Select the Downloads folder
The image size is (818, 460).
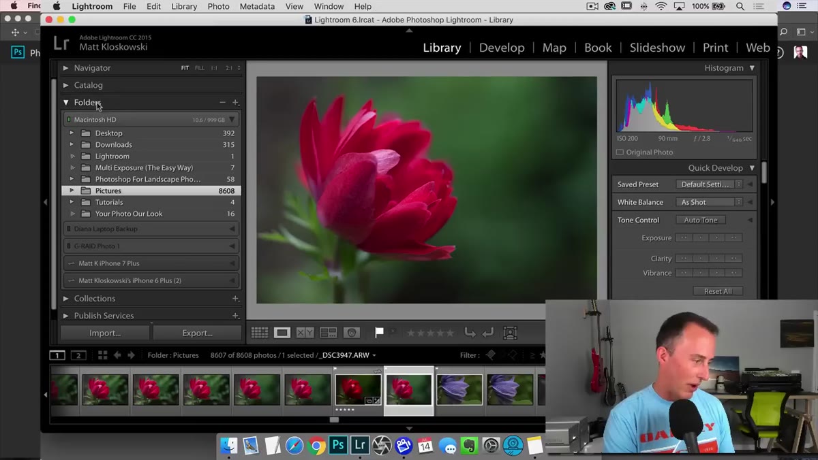click(151, 145)
